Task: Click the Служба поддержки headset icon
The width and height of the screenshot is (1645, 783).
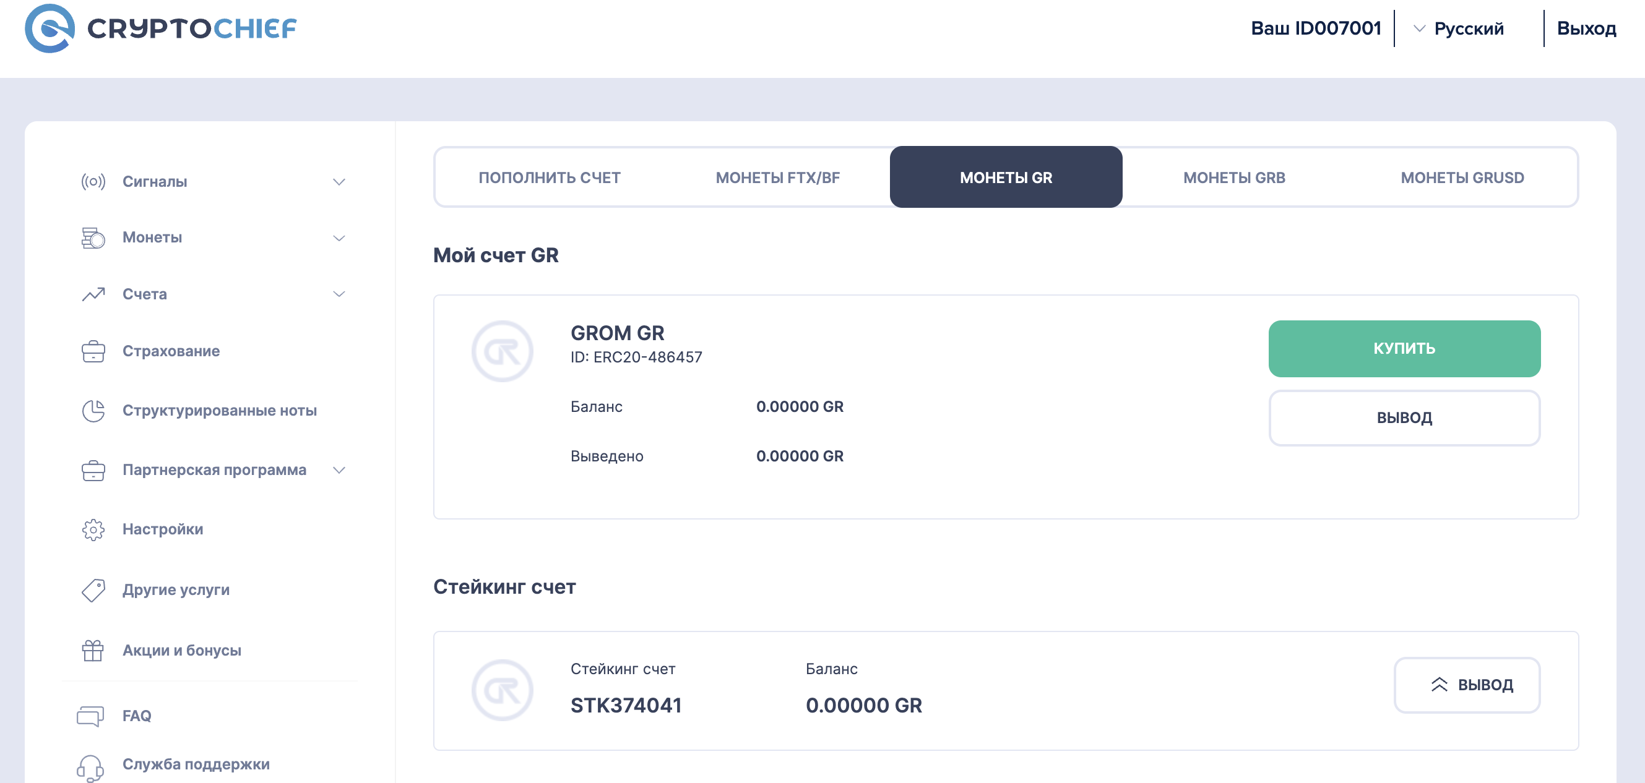Action: click(91, 766)
